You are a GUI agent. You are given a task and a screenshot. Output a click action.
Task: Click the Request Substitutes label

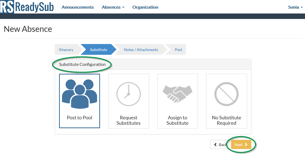[129, 120]
